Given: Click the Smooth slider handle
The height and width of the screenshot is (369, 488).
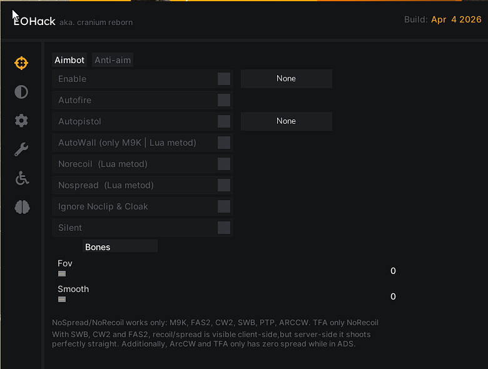Looking at the screenshot, I should tap(62, 300).
